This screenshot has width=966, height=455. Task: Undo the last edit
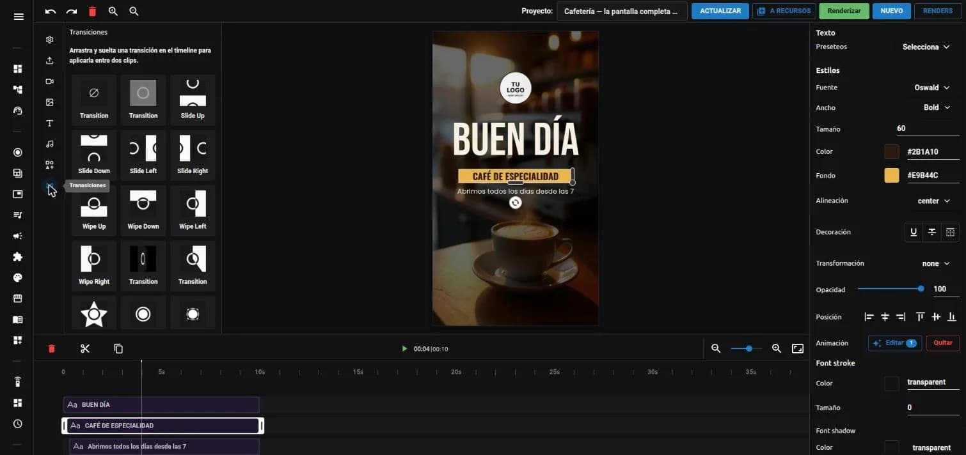tap(51, 12)
